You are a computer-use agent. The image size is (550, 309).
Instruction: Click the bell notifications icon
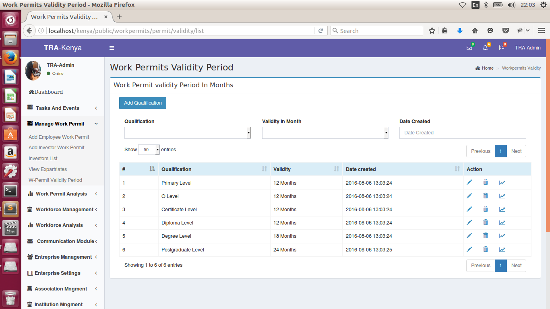pyautogui.click(x=485, y=48)
